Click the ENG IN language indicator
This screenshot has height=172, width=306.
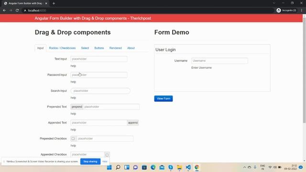(262, 167)
